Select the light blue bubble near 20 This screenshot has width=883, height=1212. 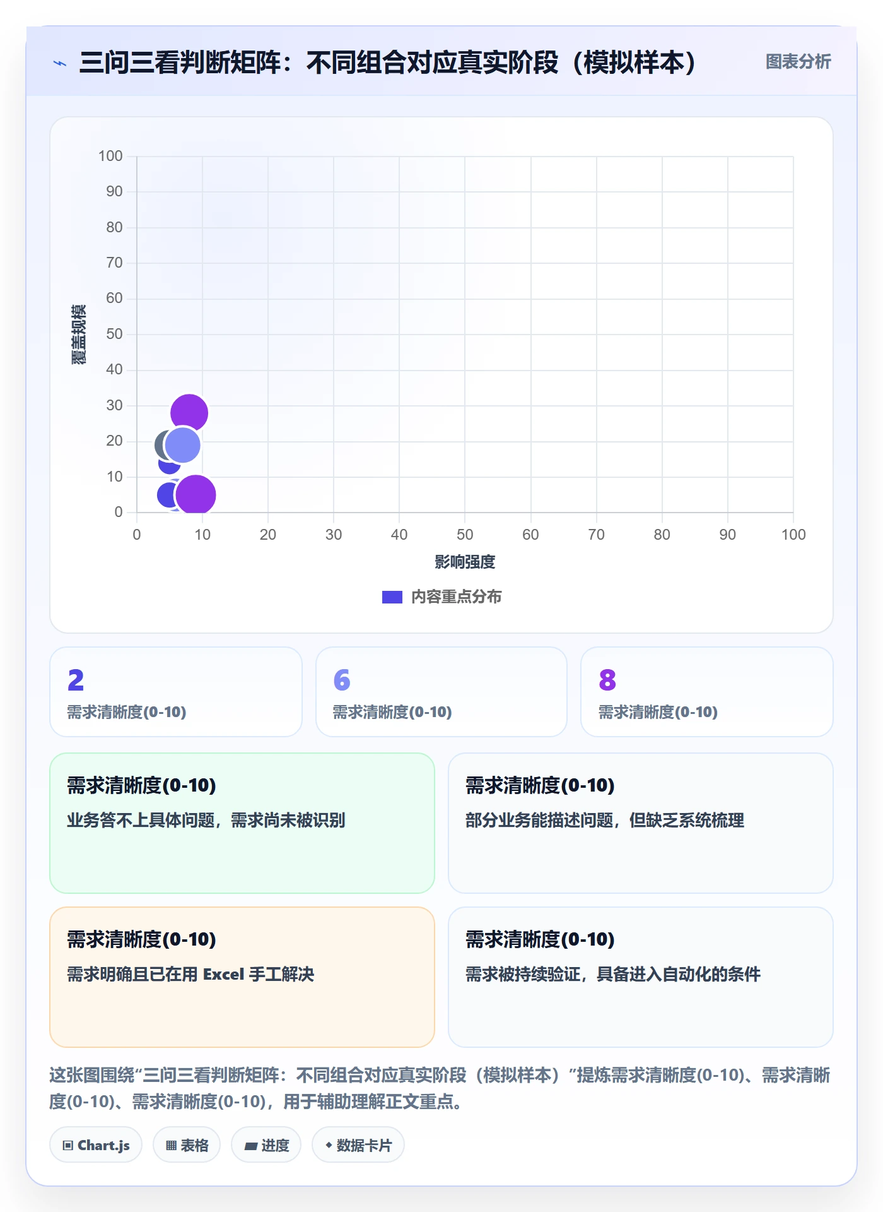183,445
